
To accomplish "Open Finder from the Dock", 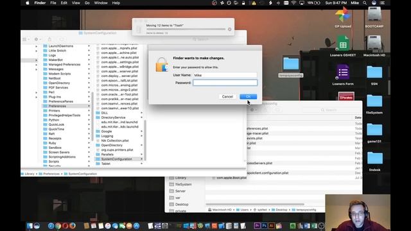I will 30,226.
